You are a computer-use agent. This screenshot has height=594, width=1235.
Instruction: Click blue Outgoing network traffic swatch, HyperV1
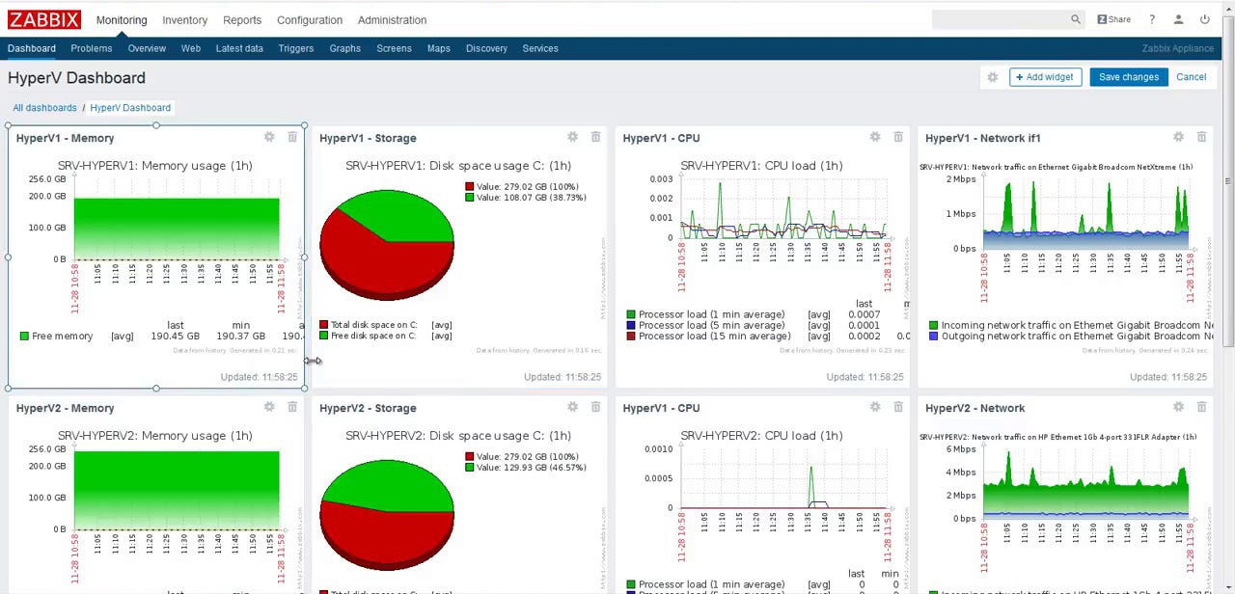(933, 337)
